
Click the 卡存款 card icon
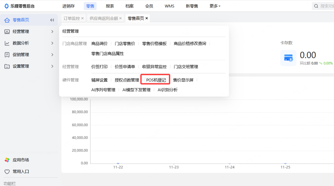click(x=288, y=58)
